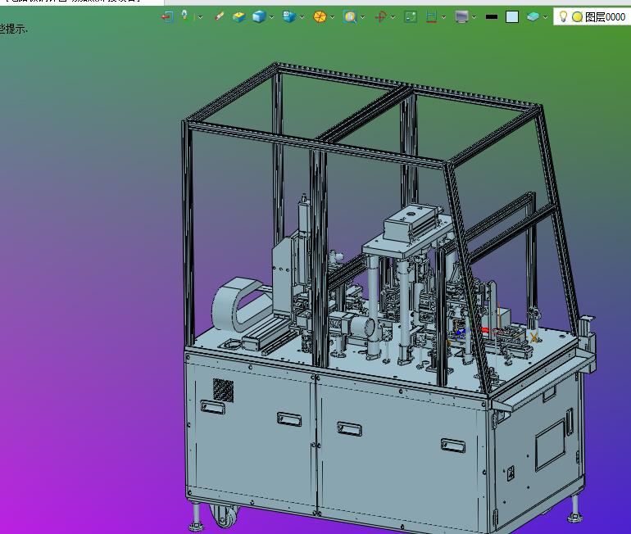Select the pencil/eraser tool icon
This screenshot has width=631, height=534.
coord(219,16)
